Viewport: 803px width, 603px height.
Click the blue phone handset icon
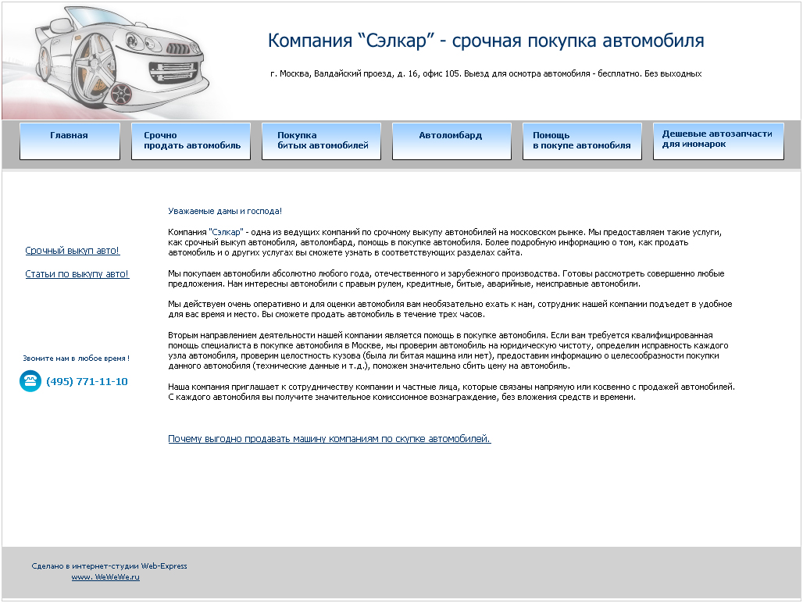point(30,381)
